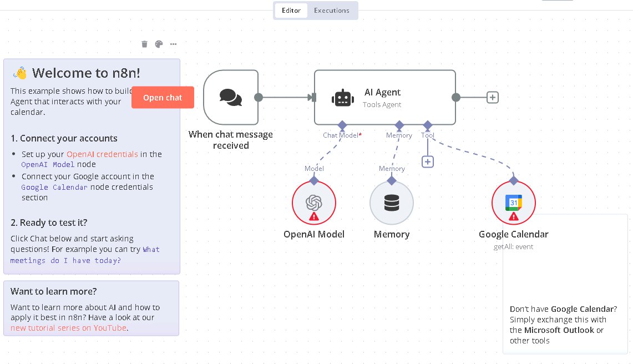Click the 2. Ready to test it? heading
This screenshot has width=633, height=364.
tap(49, 223)
